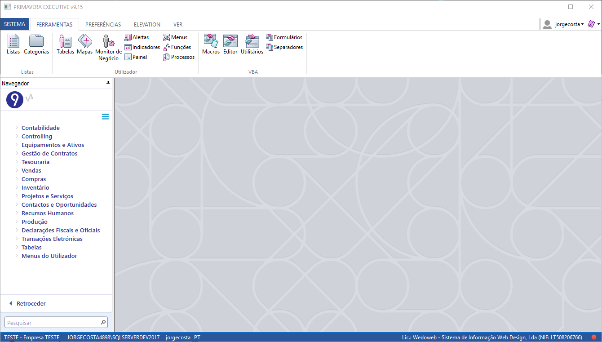Toggle the Navegador panel pin

(x=108, y=83)
